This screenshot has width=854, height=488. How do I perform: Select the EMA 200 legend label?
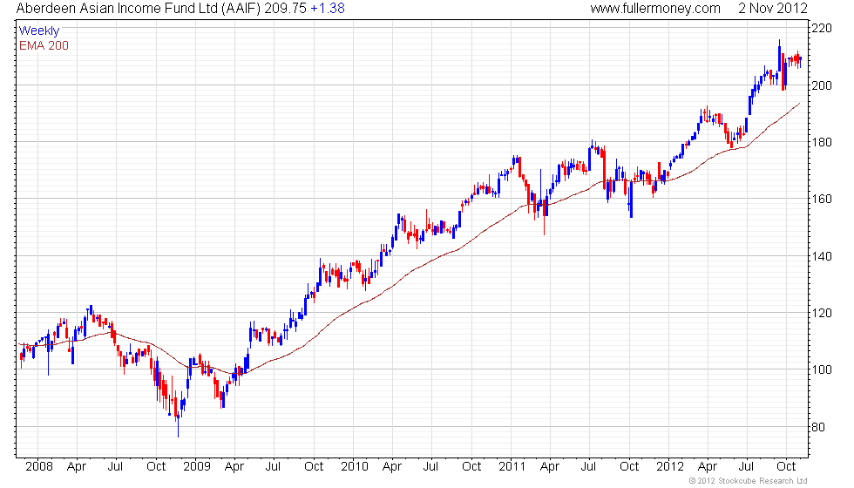44,45
